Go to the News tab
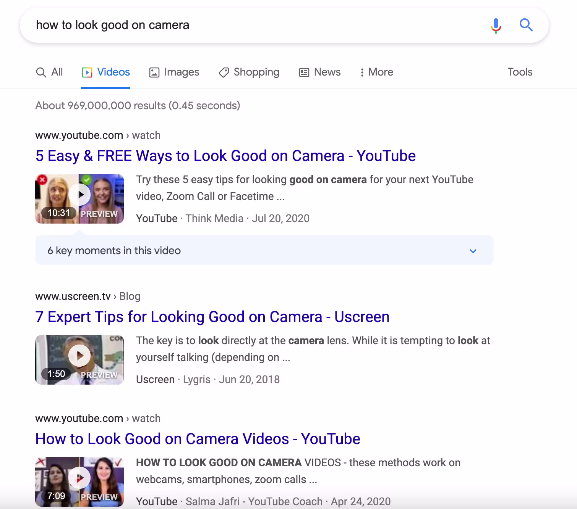The height and width of the screenshot is (509, 577). tap(319, 72)
